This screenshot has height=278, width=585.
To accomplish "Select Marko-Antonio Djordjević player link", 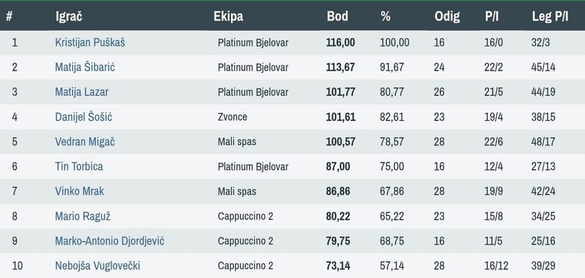I will (110, 241).
